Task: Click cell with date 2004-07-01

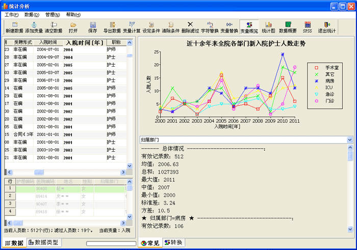Action: pyautogui.click(x=48, y=49)
